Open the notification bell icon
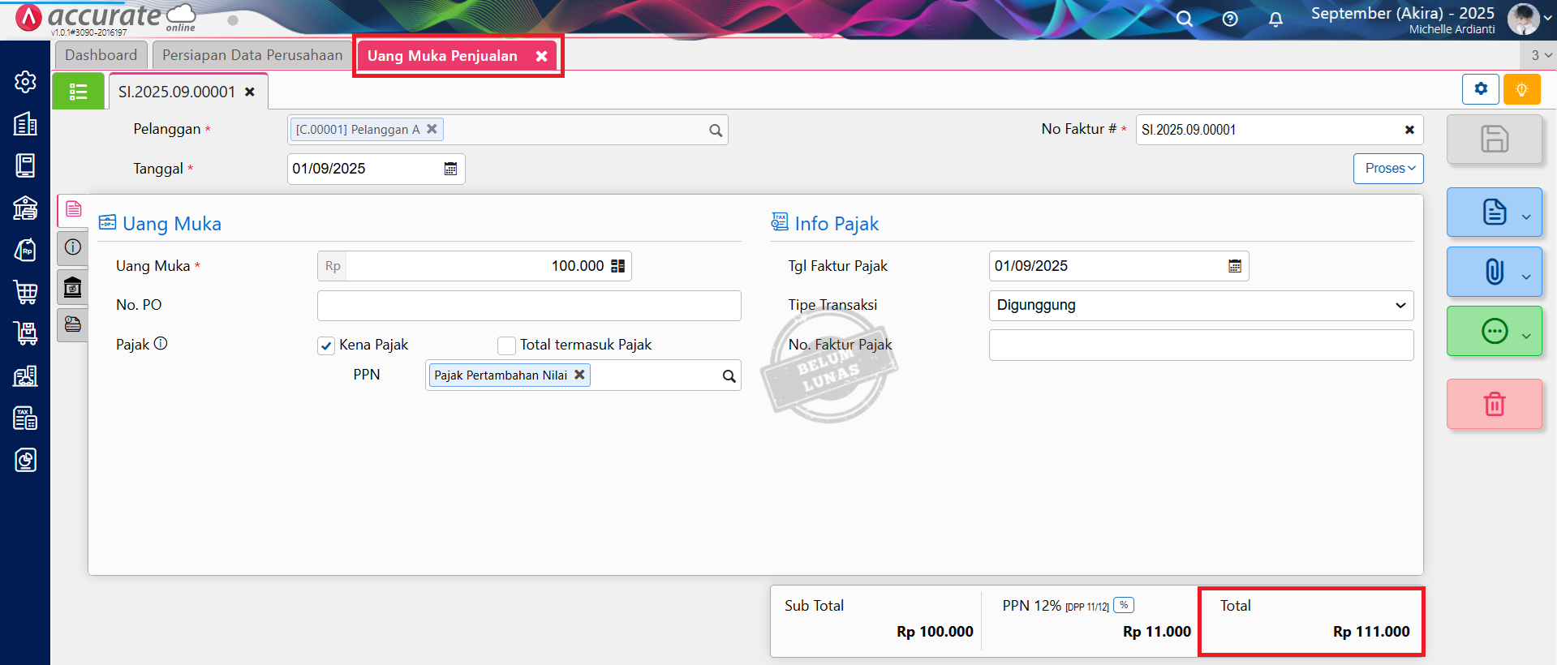This screenshot has height=665, width=1557. click(x=1275, y=19)
